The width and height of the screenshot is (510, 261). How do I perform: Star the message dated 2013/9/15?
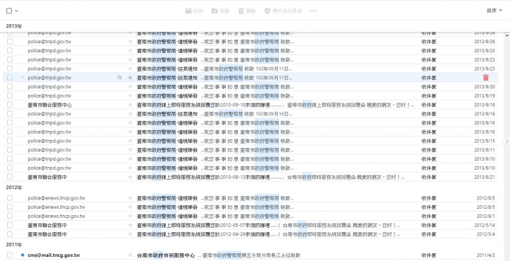130,141
